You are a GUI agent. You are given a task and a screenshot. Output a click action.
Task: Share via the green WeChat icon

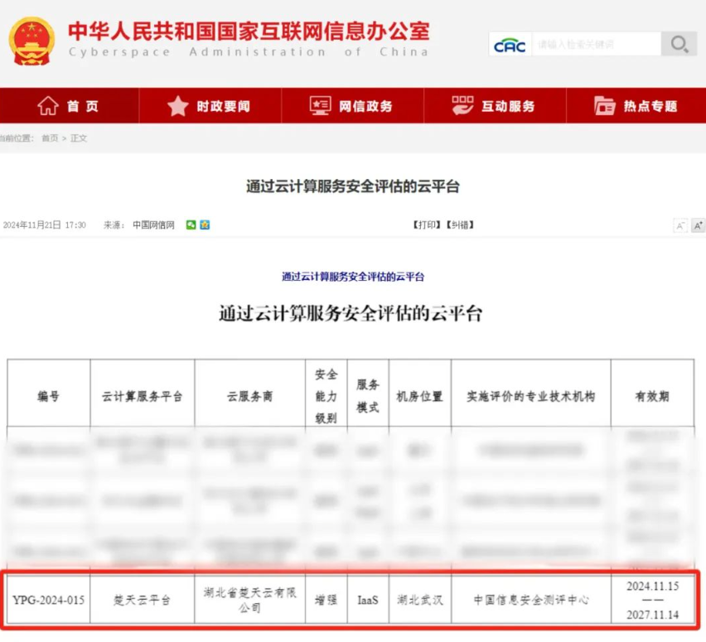[191, 224]
